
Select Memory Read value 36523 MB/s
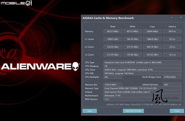click(113, 31)
